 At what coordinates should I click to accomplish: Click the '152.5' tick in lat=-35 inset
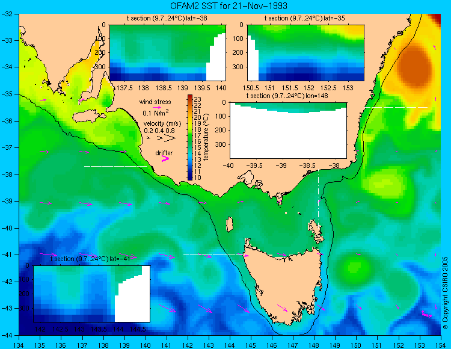[329, 88]
